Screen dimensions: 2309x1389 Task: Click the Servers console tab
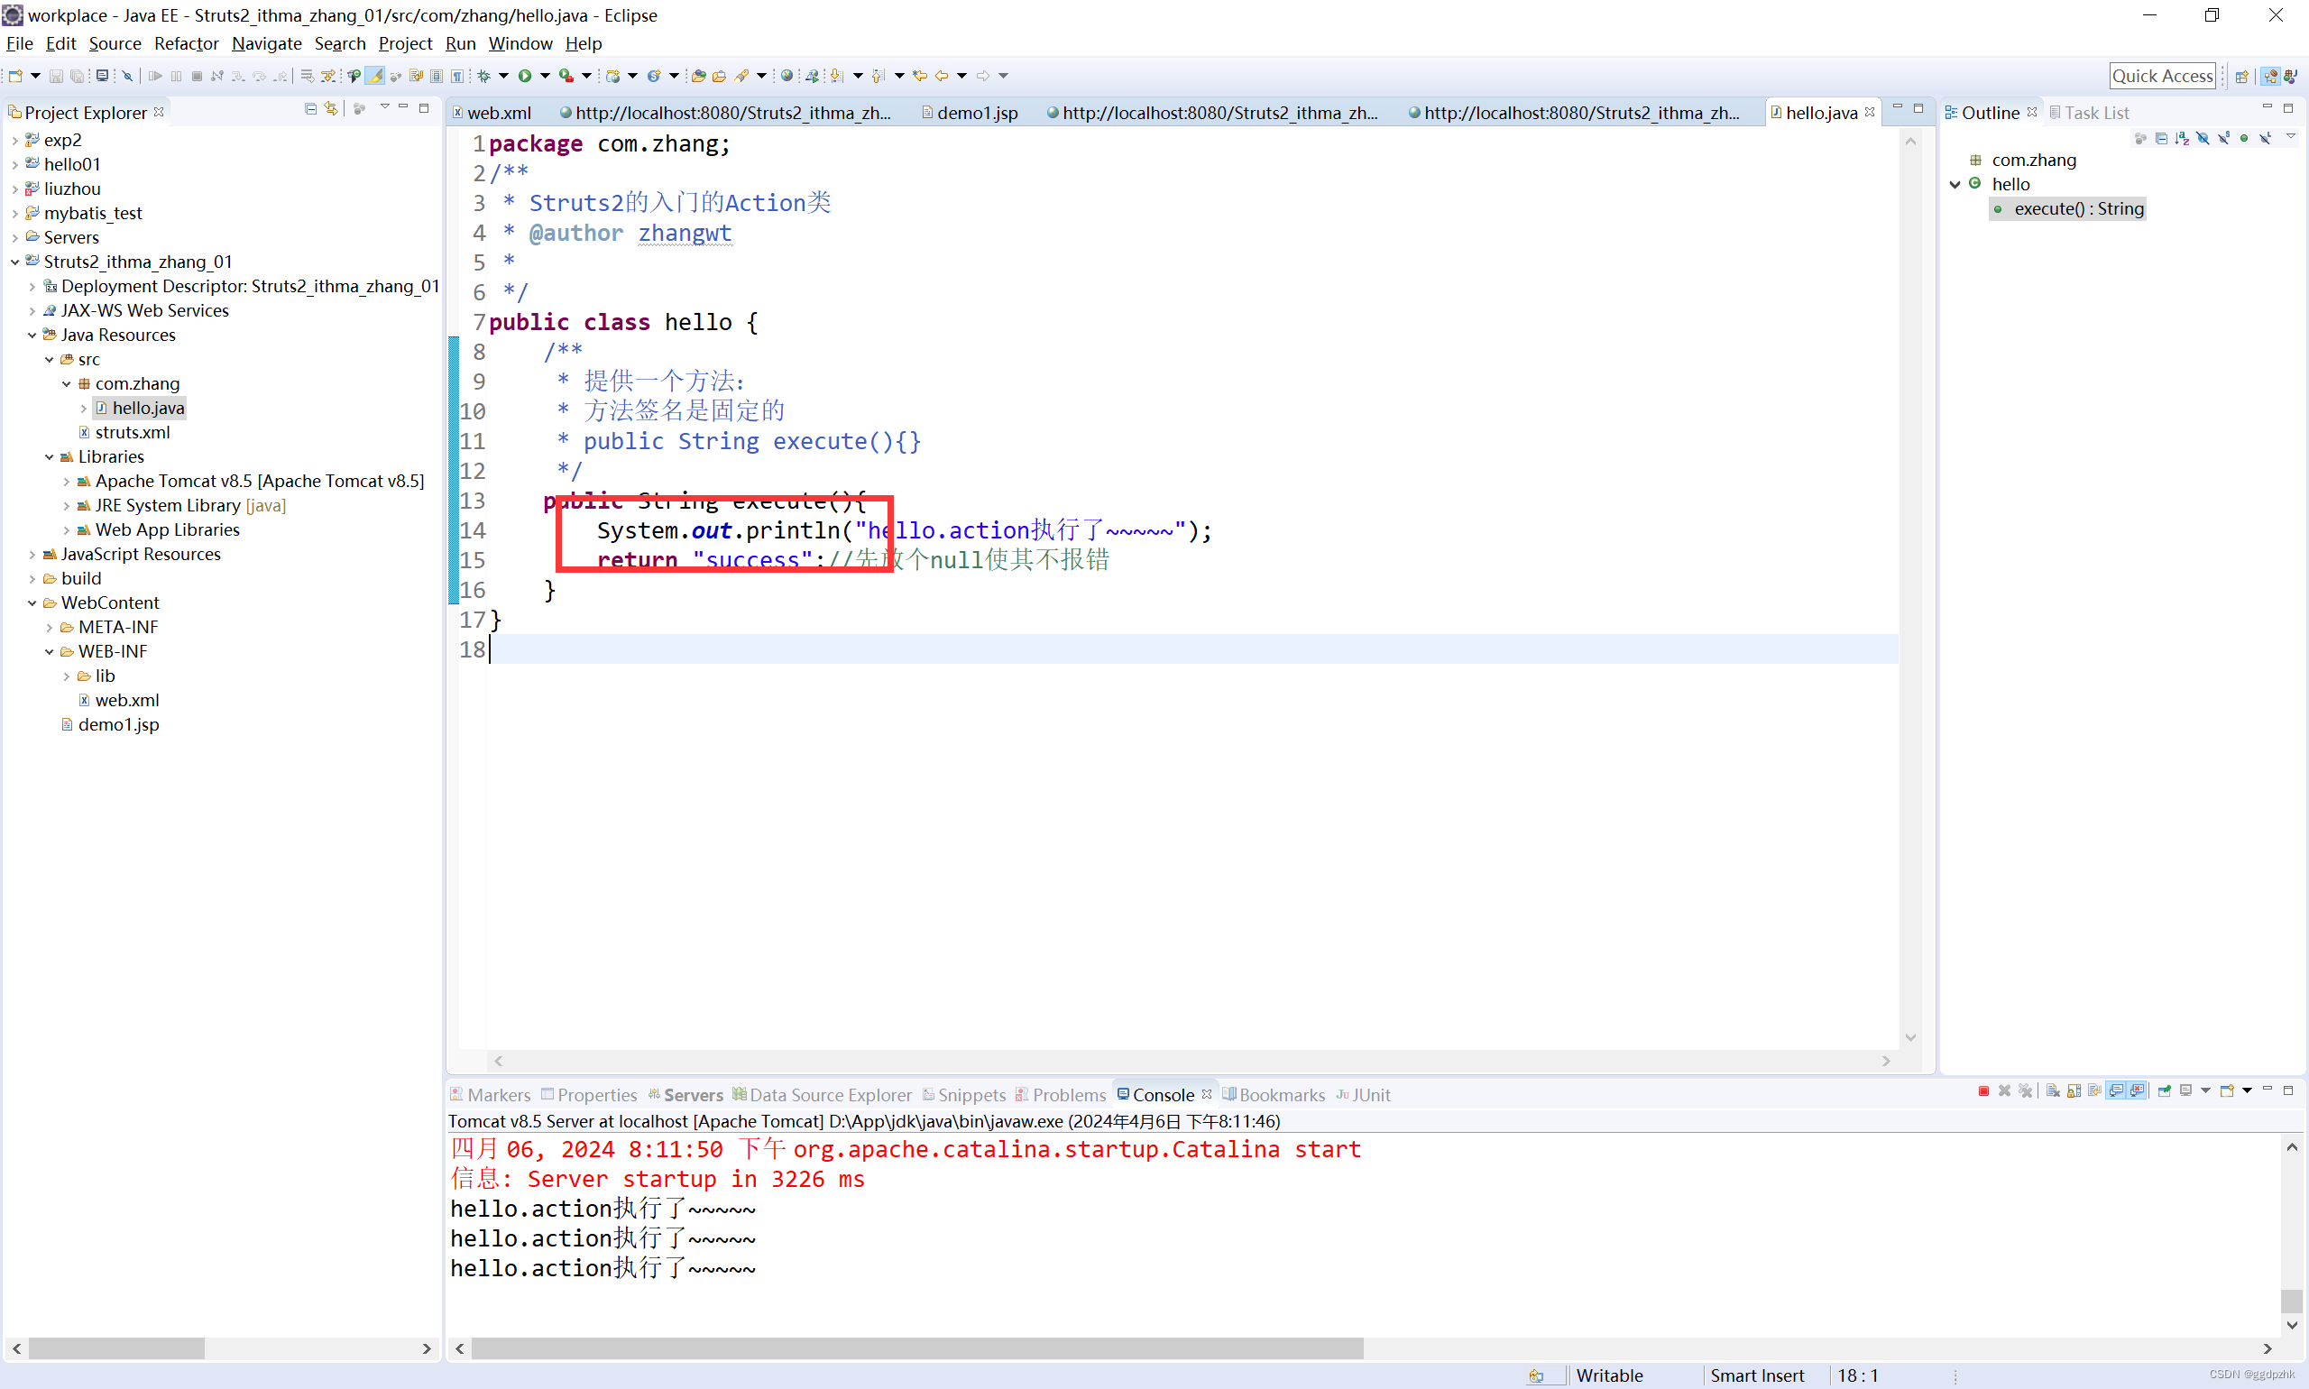pos(693,1094)
